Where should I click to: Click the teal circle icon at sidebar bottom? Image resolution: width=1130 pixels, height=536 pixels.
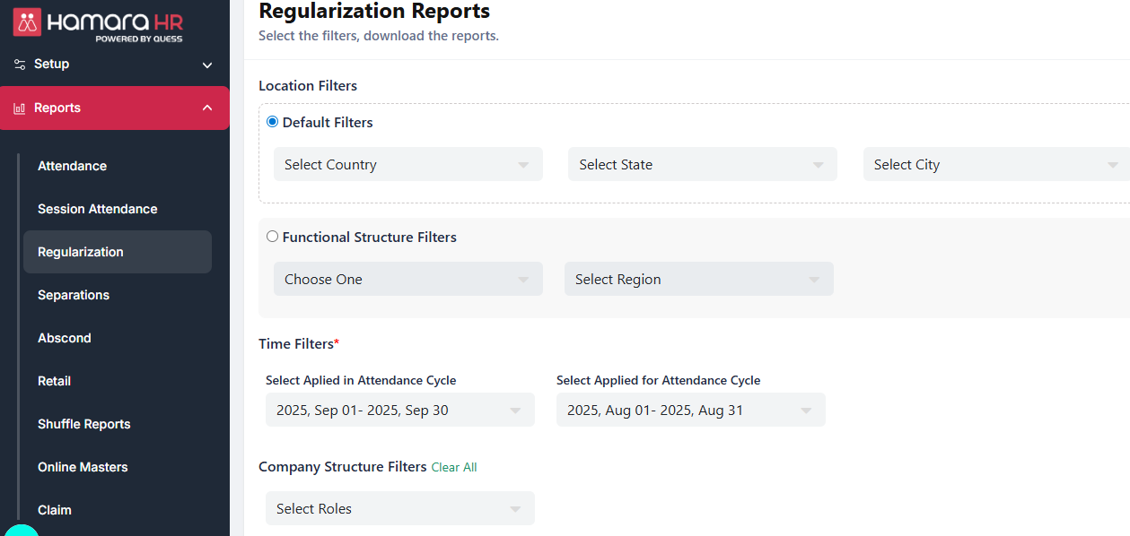[22, 531]
